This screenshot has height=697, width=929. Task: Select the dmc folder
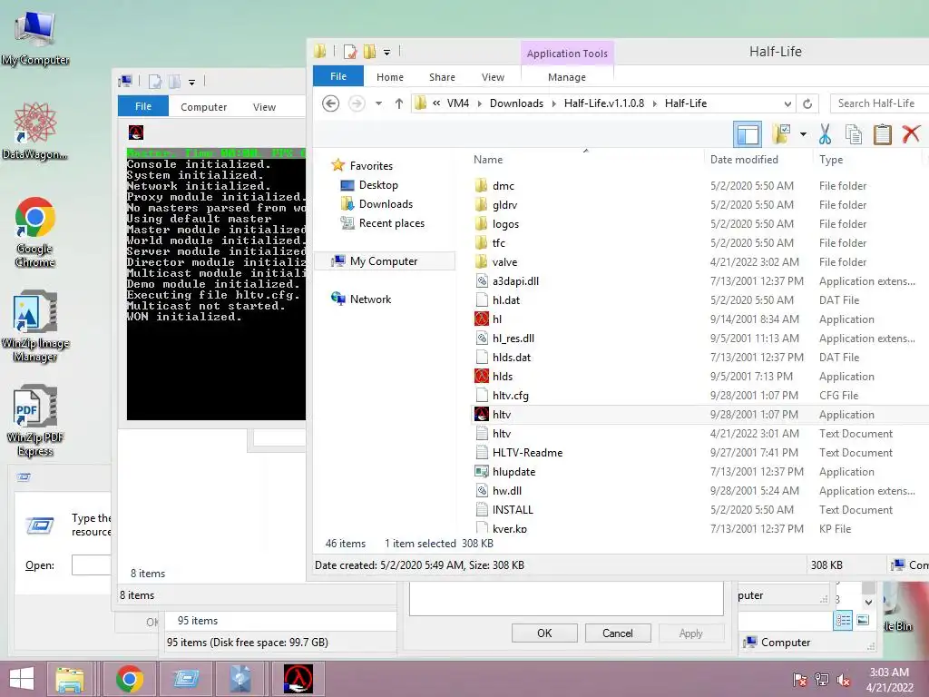pyautogui.click(x=503, y=186)
